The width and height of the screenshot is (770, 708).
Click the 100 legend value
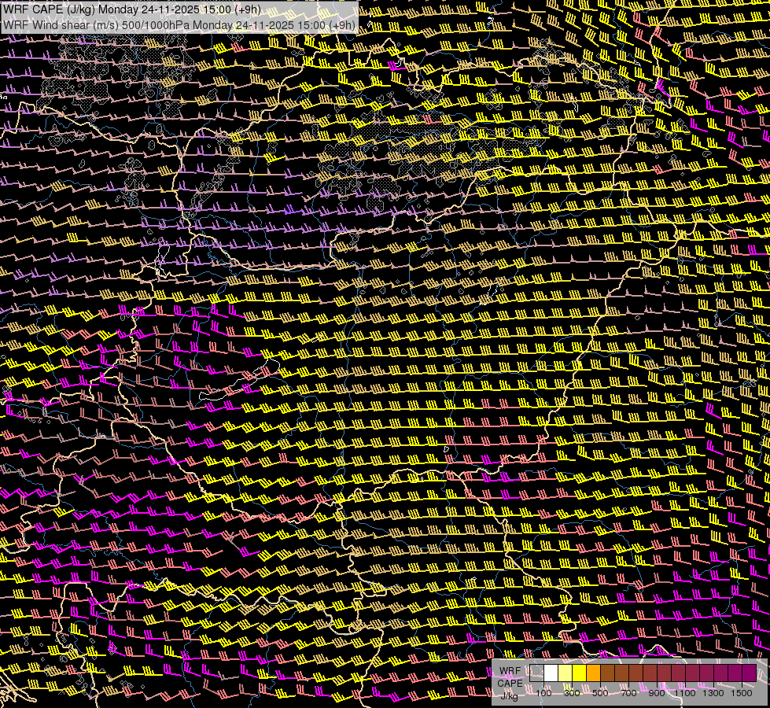(x=543, y=693)
